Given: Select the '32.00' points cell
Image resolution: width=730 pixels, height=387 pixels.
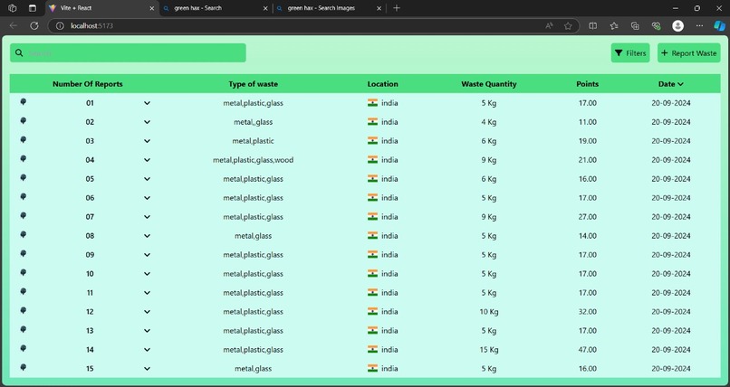Looking at the screenshot, I should [x=588, y=312].
